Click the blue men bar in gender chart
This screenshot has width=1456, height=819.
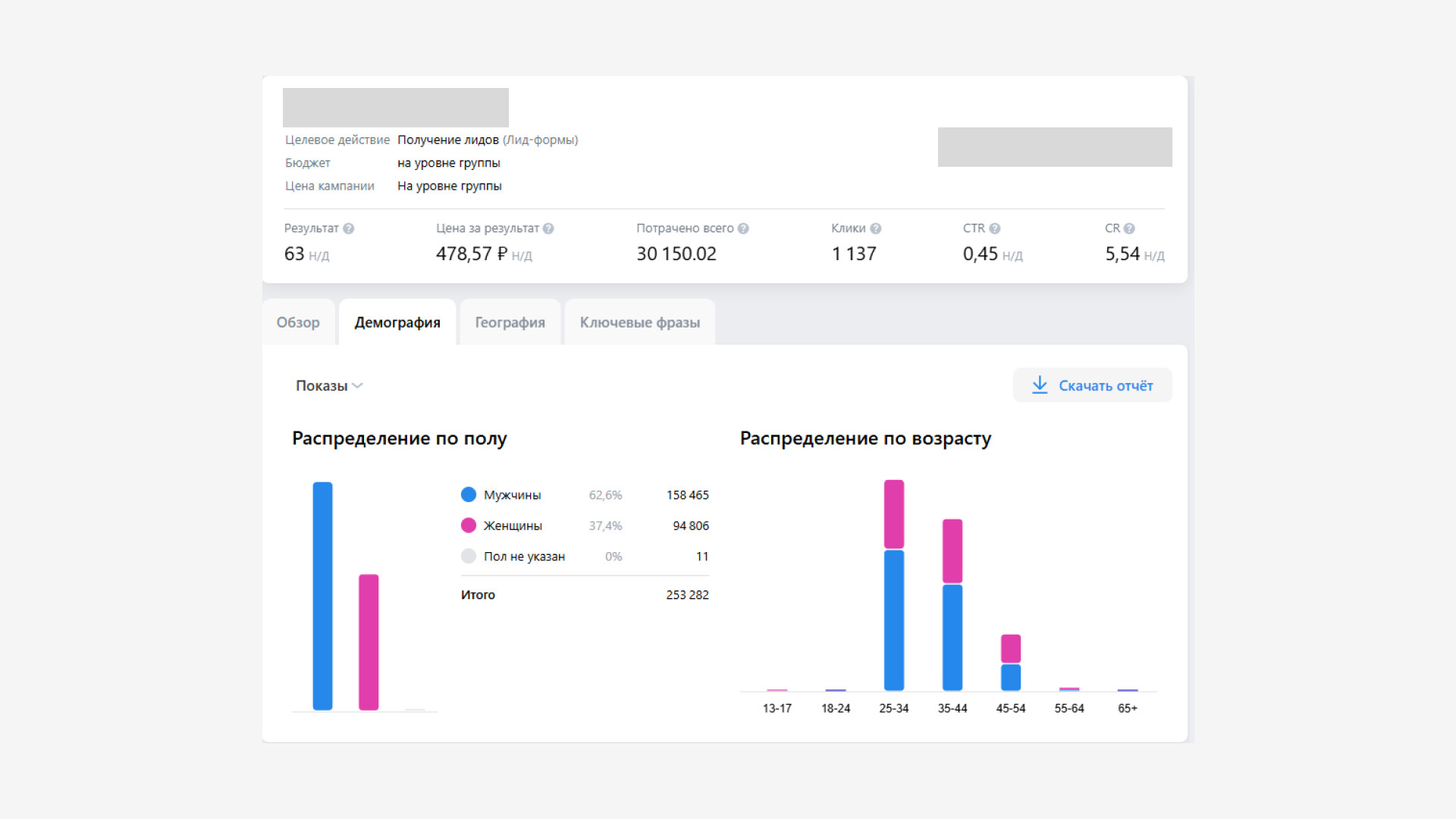tap(322, 595)
